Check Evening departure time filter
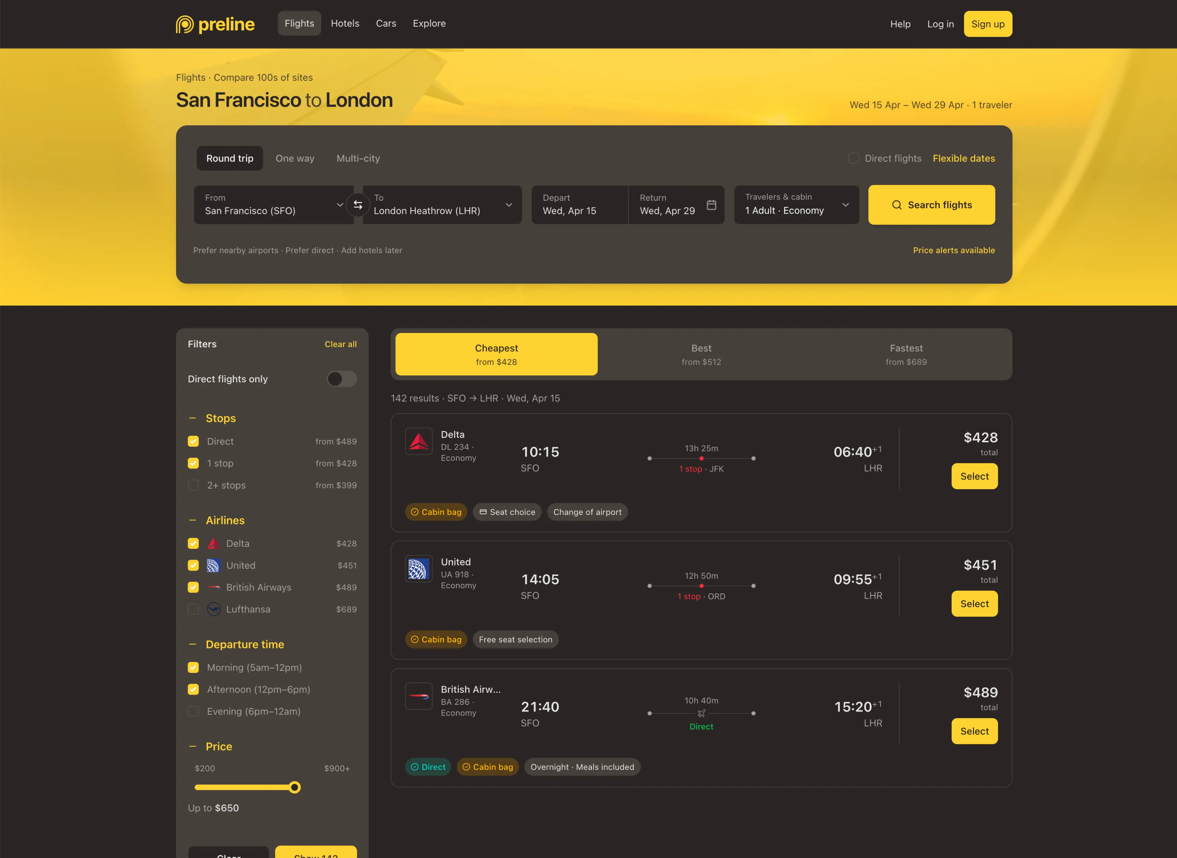1177x858 pixels. [x=193, y=712]
